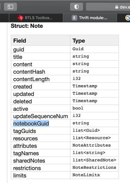Toggle the Safari sidebar button
Image resolution: width=130 pixels, height=183 pixels.
click(10, 7)
